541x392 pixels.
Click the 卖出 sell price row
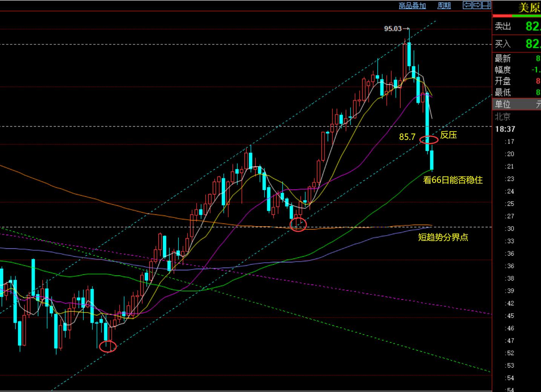click(516, 26)
